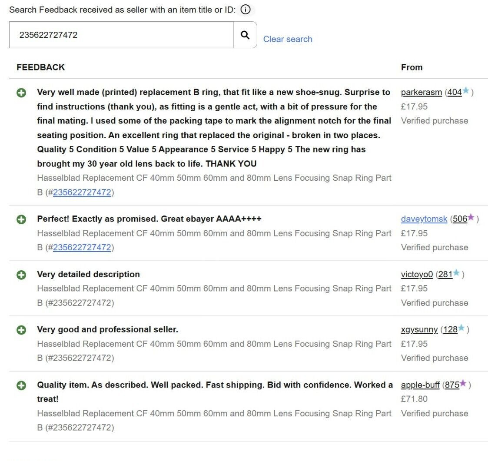Click the green plus icon beside "Perfect! Exactly as promised"
488x461 pixels.
click(21, 219)
